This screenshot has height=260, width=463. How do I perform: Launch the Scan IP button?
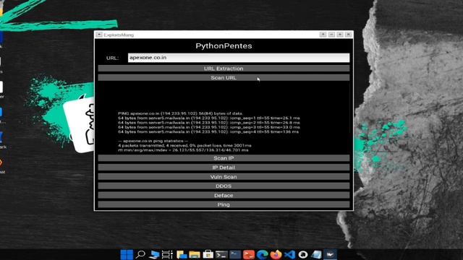click(224, 158)
